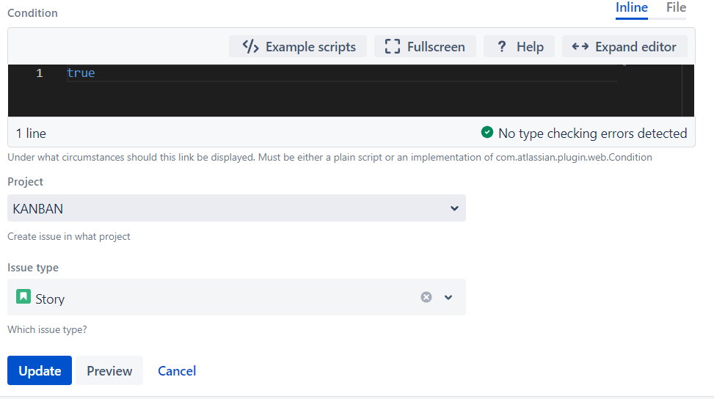
Task: Switch to the File tab
Action: 676,8
